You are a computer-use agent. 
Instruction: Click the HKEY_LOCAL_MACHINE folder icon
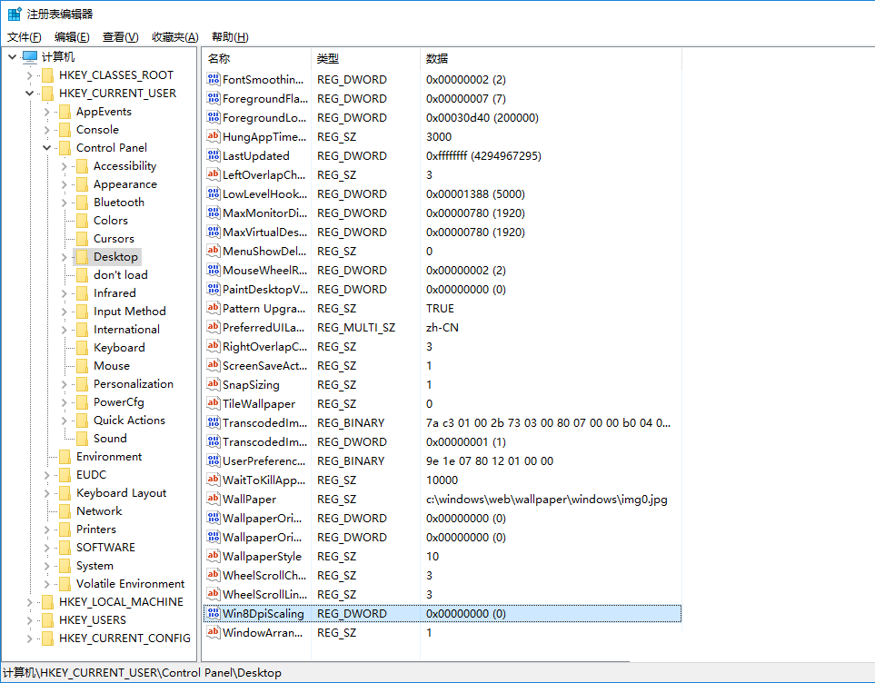[x=47, y=602]
